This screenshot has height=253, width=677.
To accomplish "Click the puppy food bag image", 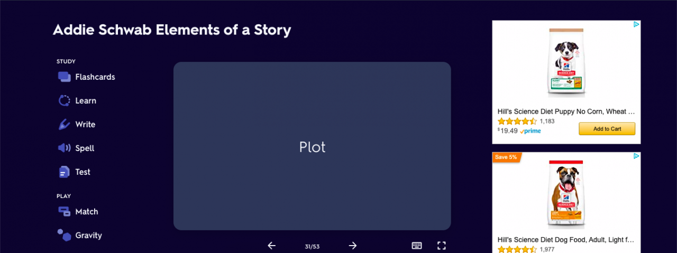I will point(566,62).
